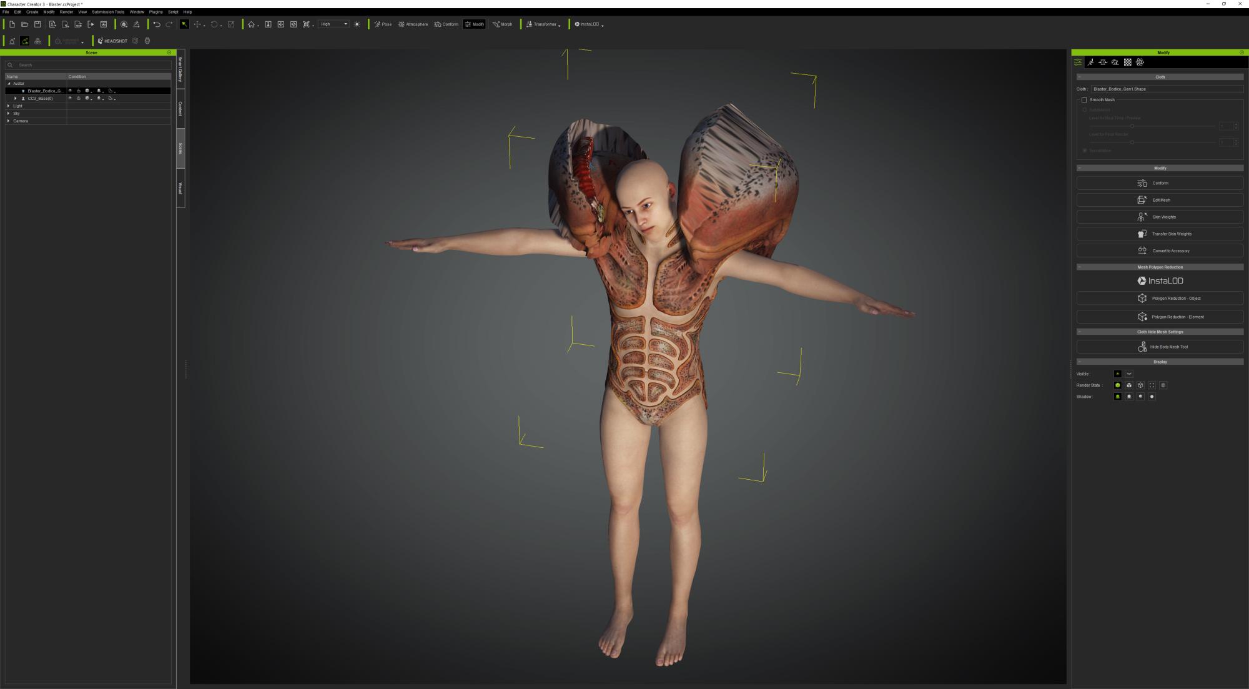The image size is (1249, 689).
Task: Open the High quality dropdown
Action: point(333,24)
